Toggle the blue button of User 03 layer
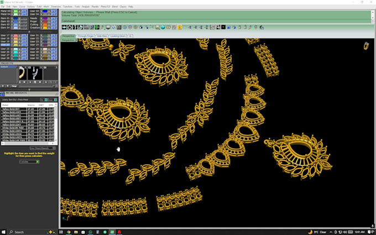The image size is (376, 235). coord(54,11)
